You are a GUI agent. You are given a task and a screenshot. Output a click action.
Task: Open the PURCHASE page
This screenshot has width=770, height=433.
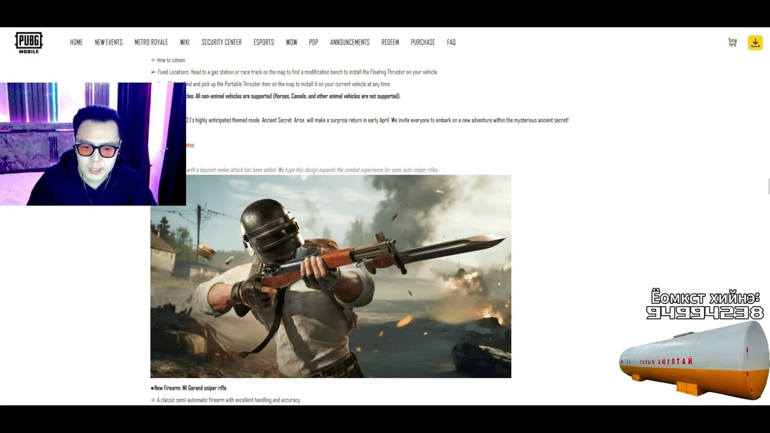[423, 43]
